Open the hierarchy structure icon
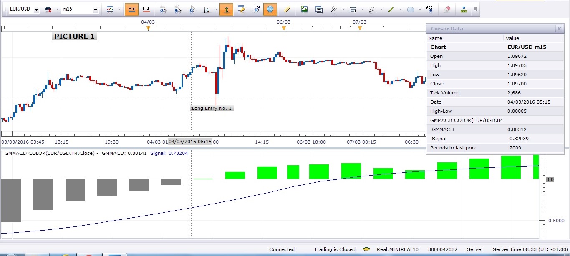The image size is (570, 256). click(464, 9)
